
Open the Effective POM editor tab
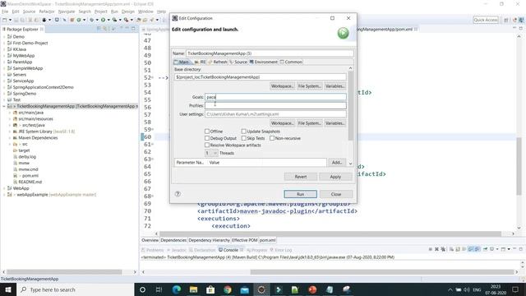pos(245,240)
